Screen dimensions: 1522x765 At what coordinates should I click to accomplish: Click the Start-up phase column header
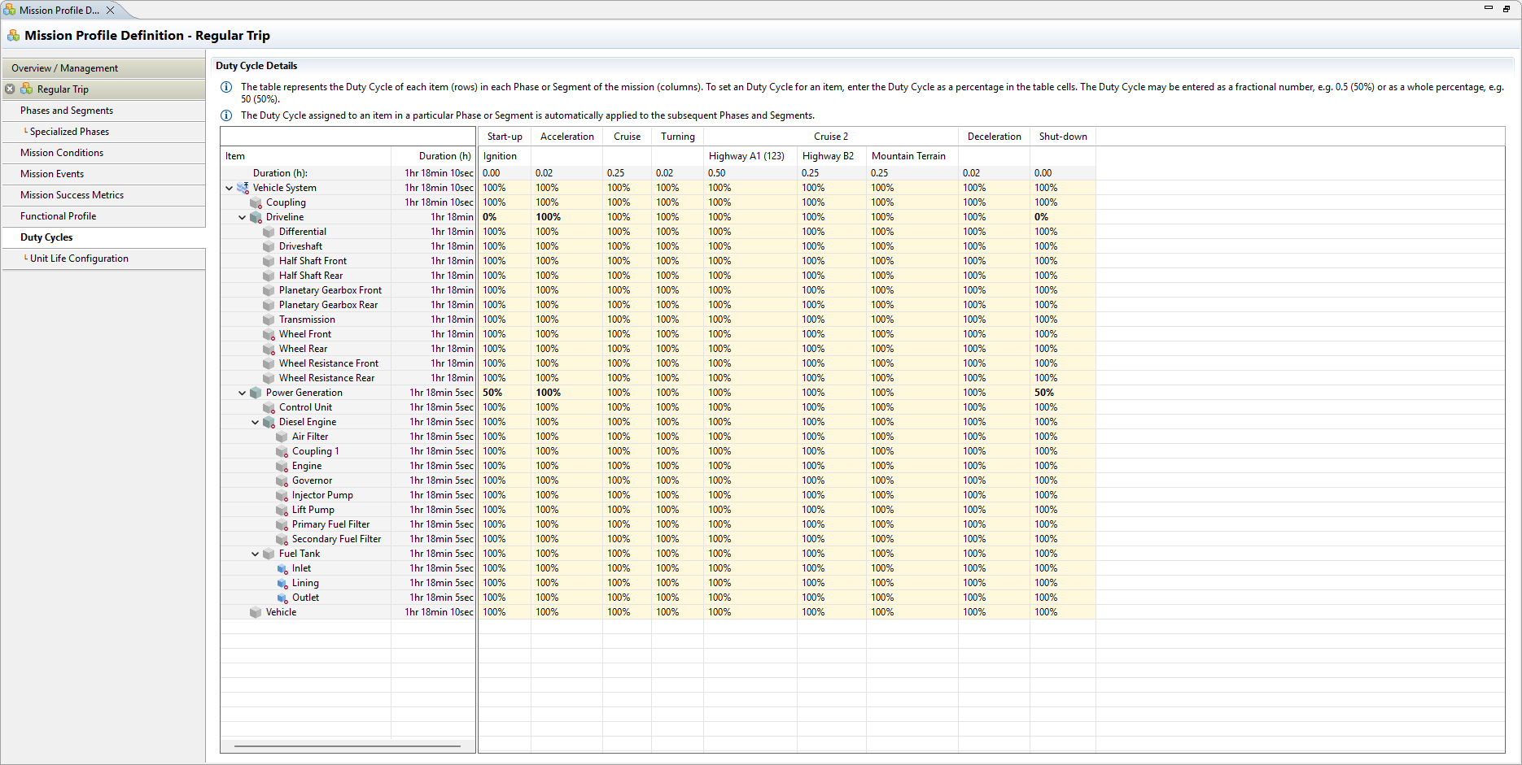point(505,137)
